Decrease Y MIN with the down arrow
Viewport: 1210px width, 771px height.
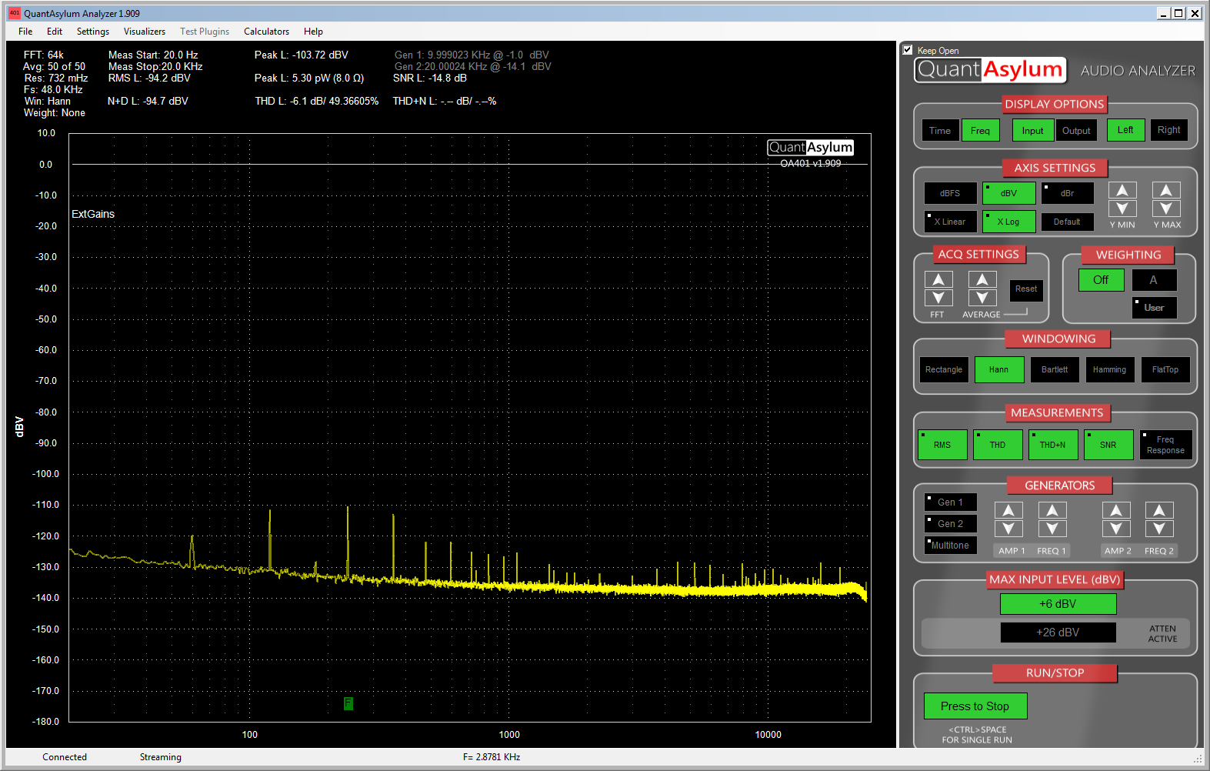point(1122,209)
